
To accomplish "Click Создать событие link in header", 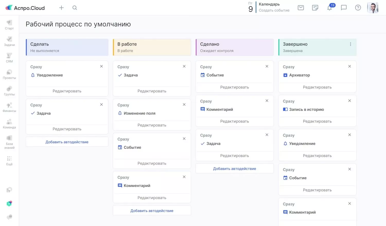I will (274, 10).
